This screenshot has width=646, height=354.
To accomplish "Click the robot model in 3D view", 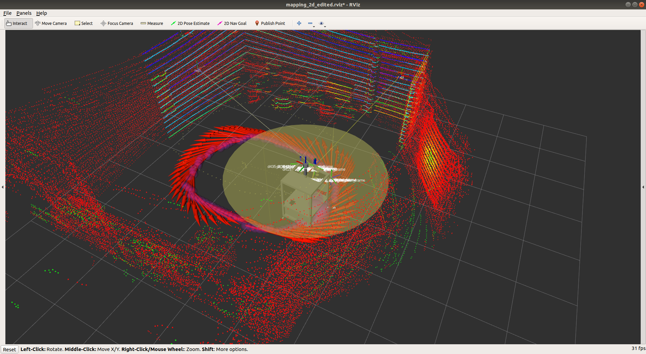I will [x=301, y=198].
